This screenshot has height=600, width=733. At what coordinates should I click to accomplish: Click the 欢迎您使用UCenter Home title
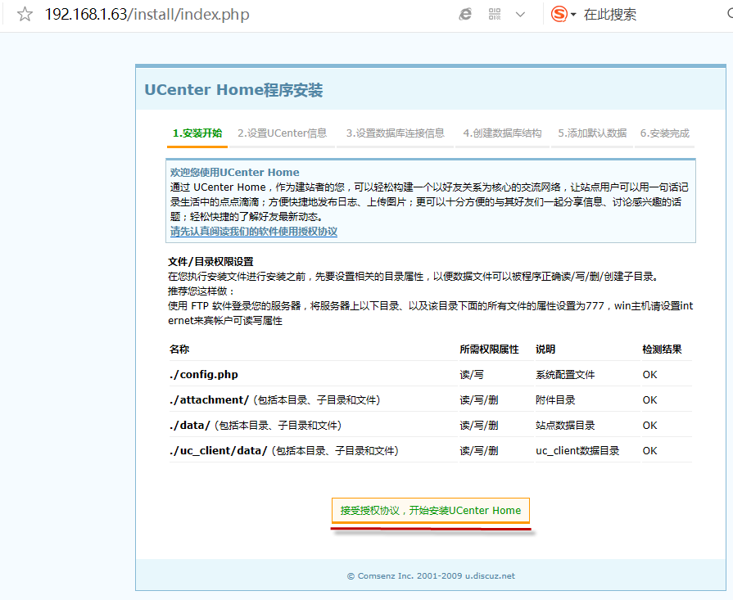[x=235, y=173]
